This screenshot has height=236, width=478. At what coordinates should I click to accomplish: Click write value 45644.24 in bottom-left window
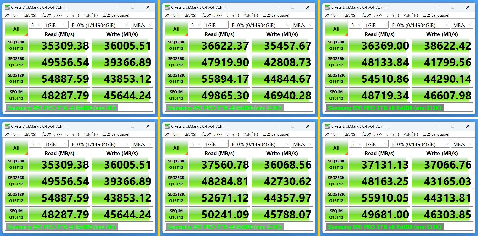click(122, 214)
